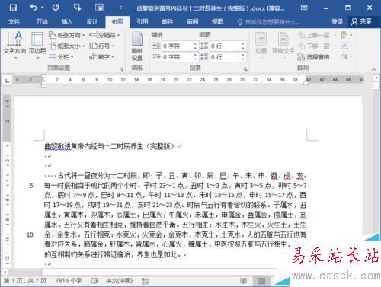Image resolution: width=381 pixels, height=287 pixels.
Task: Click 上移一层 bring forward
Action: 314,35
